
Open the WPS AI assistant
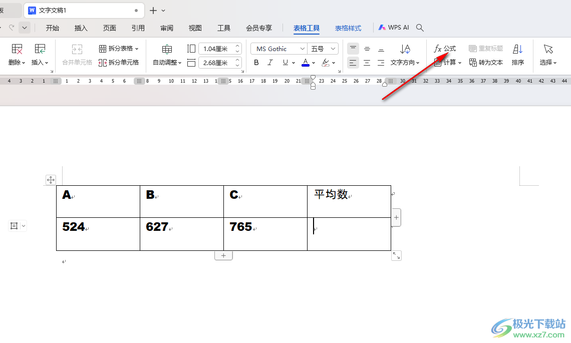[x=394, y=28]
